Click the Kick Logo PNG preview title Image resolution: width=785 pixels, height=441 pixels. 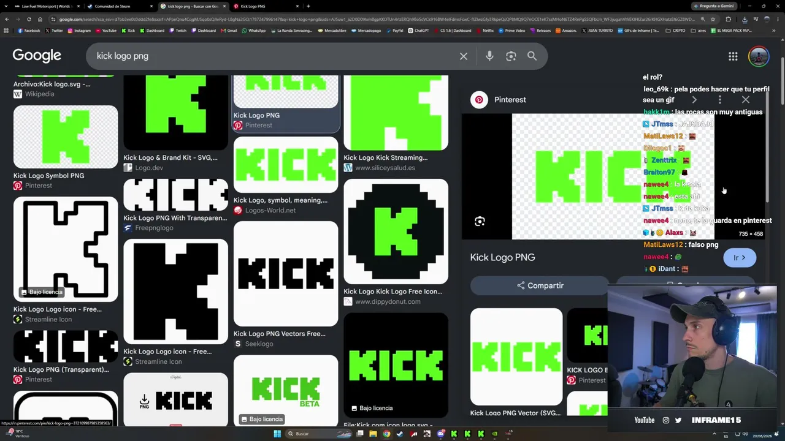click(x=502, y=257)
